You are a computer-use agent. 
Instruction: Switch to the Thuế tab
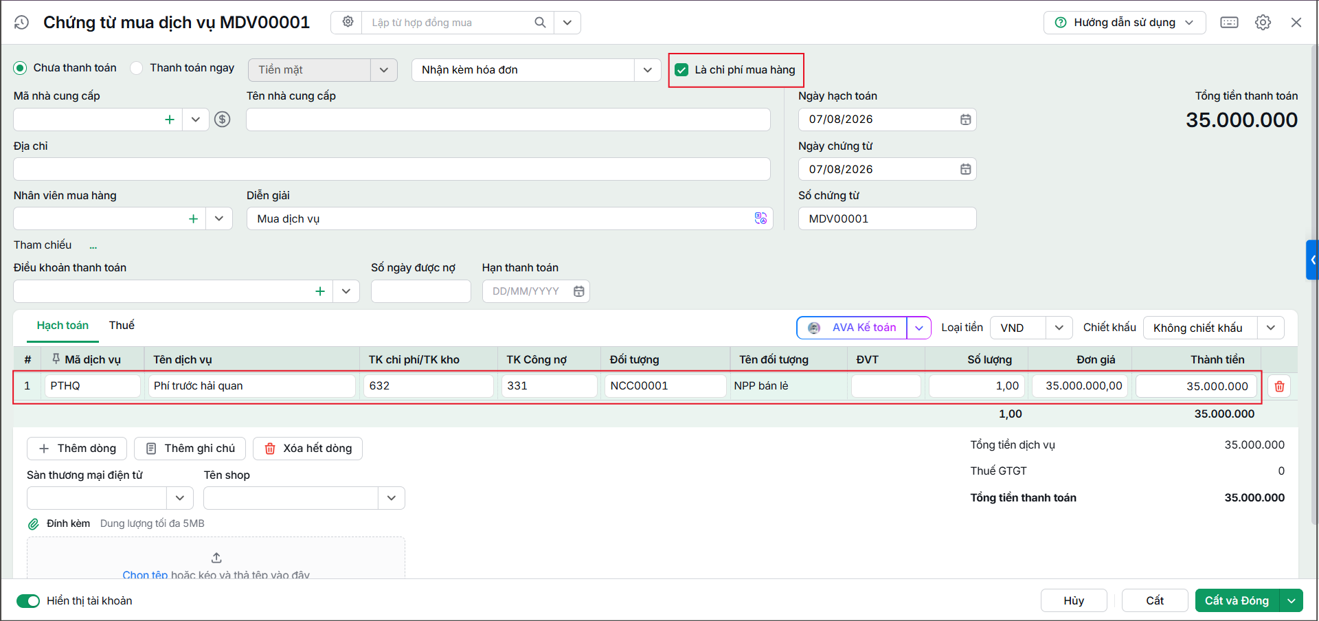[122, 326]
